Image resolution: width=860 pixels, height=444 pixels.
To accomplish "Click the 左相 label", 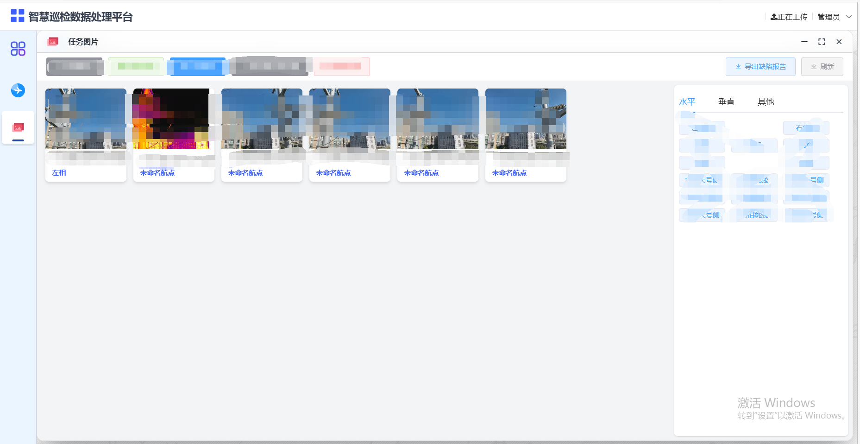I will (x=59, y=172).
